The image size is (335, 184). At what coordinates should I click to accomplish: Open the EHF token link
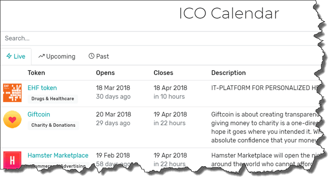pos(42,88)
